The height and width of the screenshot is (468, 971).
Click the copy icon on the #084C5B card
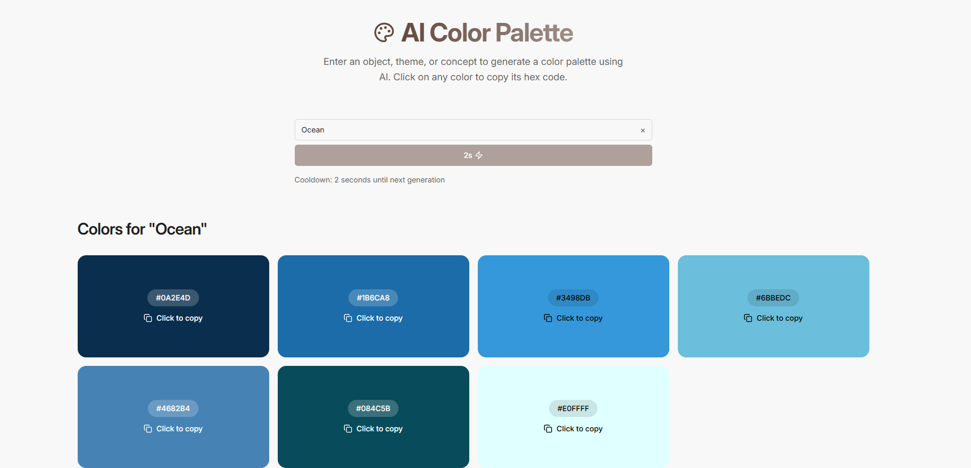[347, 429]
